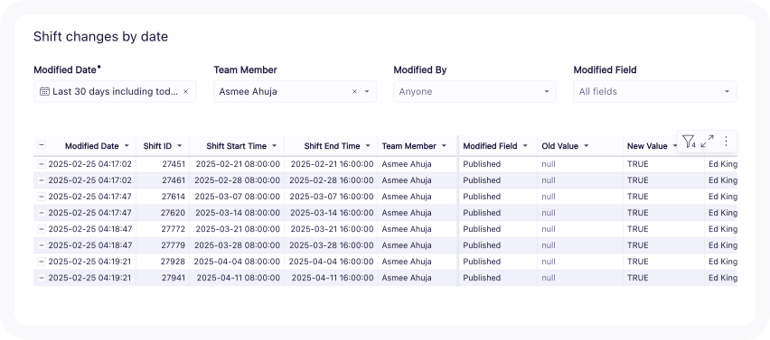The height and width of the screenshot is (340, 770).
Task: Collapse row for shift ID 27620
Action: [x=42, y=213]
